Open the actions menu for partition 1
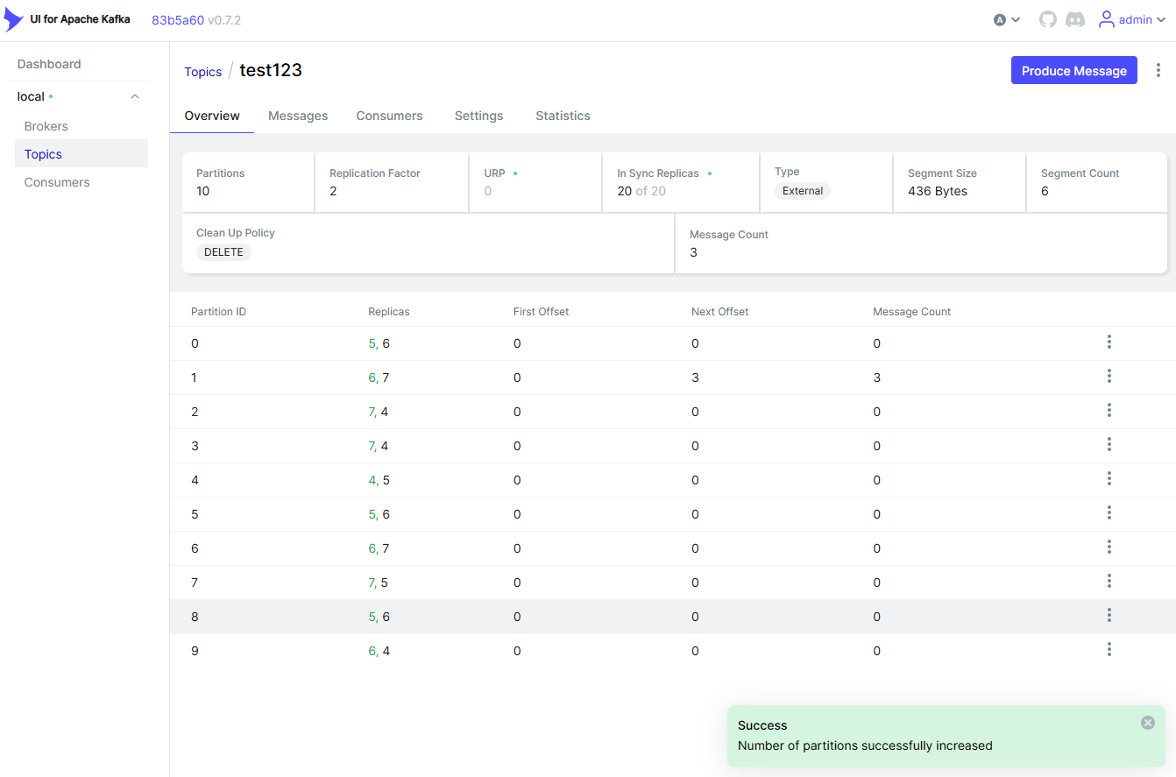This screenshot has width=1176, height=777. [1109, 377]
